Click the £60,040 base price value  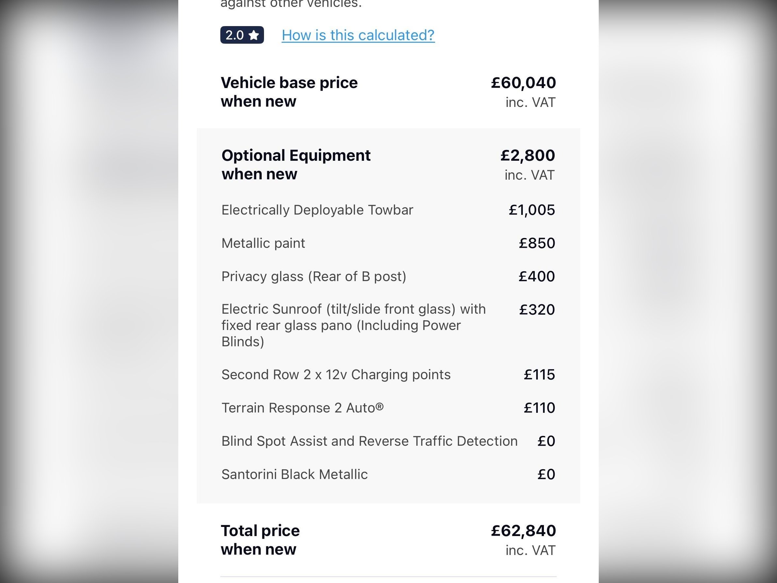click(x=523, y=83)
